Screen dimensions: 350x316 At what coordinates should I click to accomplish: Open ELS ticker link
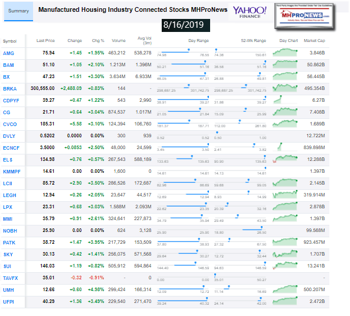tap(8, 160)
